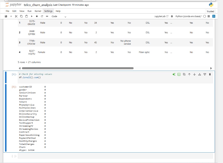Copy the selected cell via the toolbar icon
The image size is (223, 163).
(x=22, y=16)
